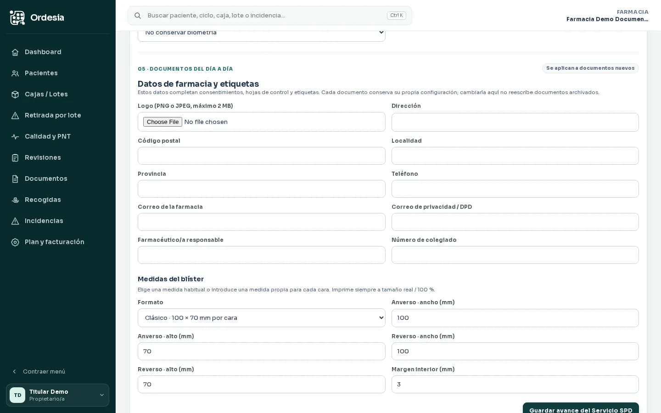661x413 pixels.
Task: Click the Farmacia Demo name in header
Action: pos(607,19)
